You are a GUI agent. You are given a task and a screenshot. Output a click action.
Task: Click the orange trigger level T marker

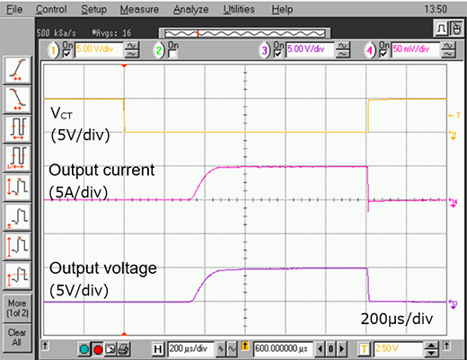point(454,115)
